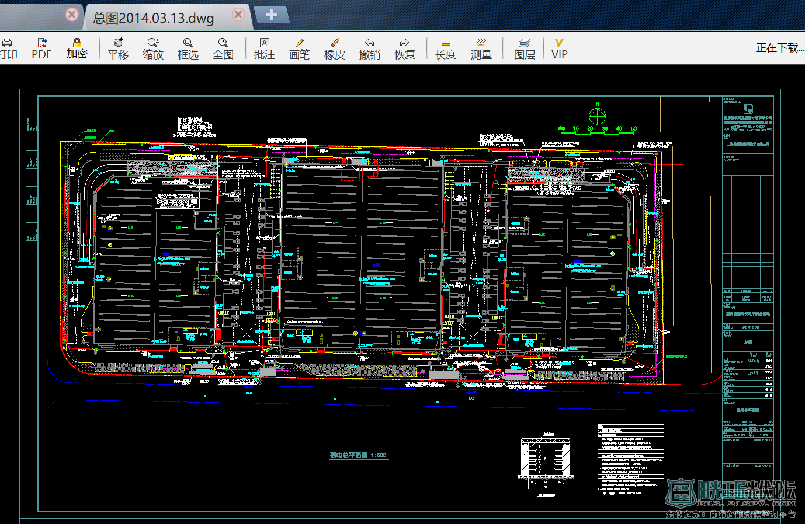The width and height of the screenshot is (805, 524).
Task: Click the 弱电总平面图 1:500 drawing title
Action: (358, 455)
